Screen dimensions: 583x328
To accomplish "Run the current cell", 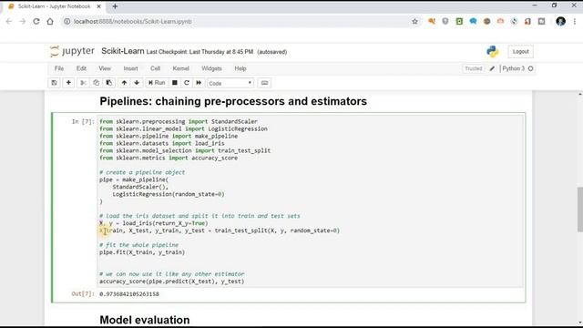I will 157,83.
